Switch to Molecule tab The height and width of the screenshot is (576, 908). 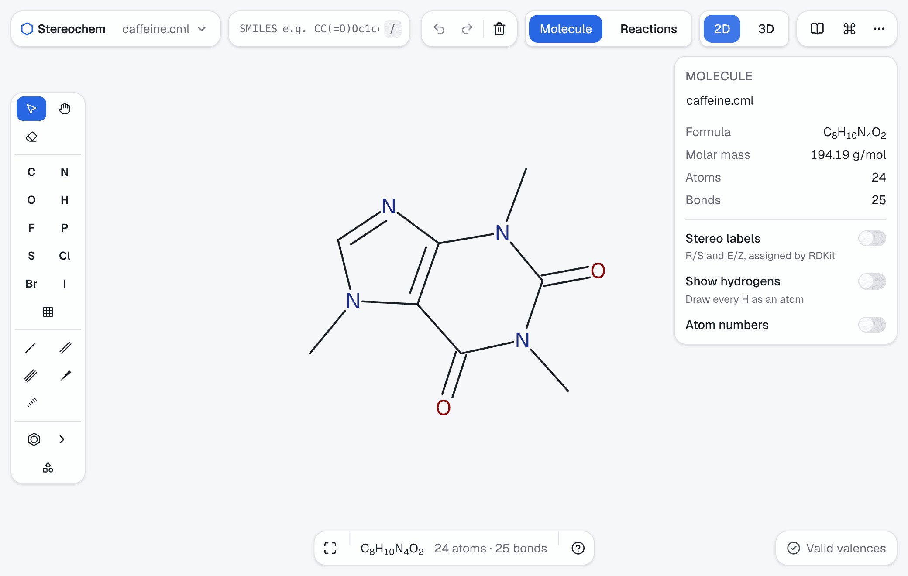point(566,29)
